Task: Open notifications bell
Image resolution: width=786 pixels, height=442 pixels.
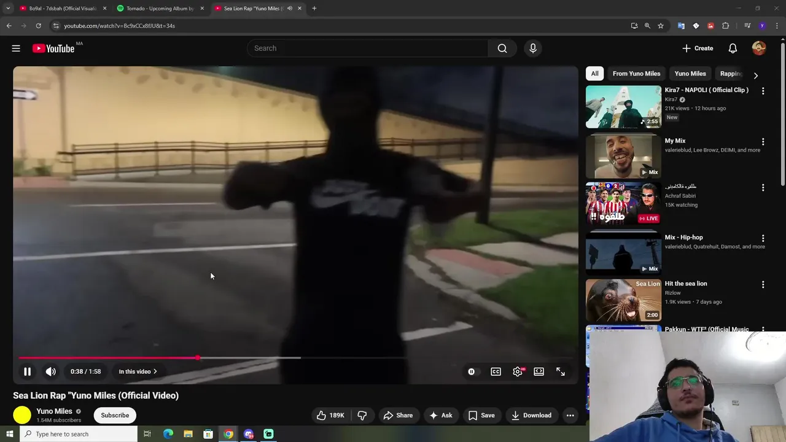Action: coord(733,48)
